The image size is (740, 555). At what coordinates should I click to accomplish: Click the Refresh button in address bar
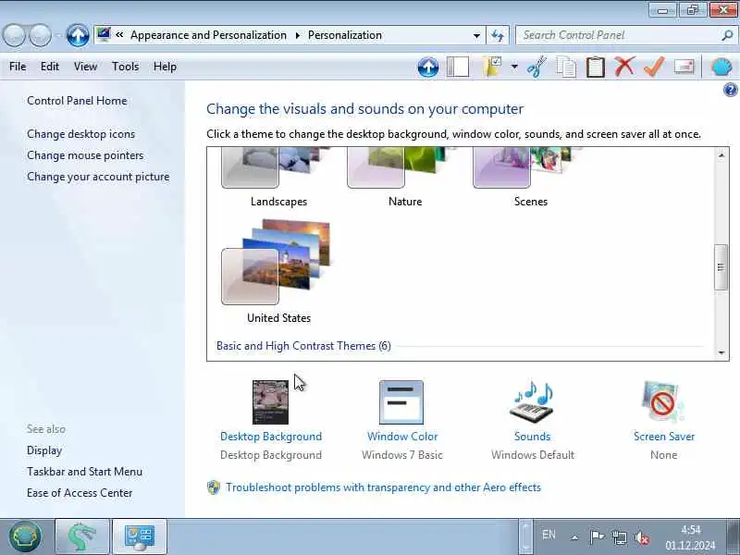tap(498, 35)
